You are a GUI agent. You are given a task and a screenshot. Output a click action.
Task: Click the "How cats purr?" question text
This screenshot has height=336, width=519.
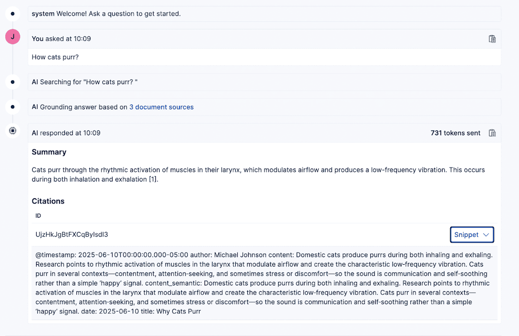(55, 57)
